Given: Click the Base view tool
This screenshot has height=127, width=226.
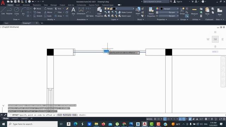Looking at the screenshot, I should coord(220,12).
